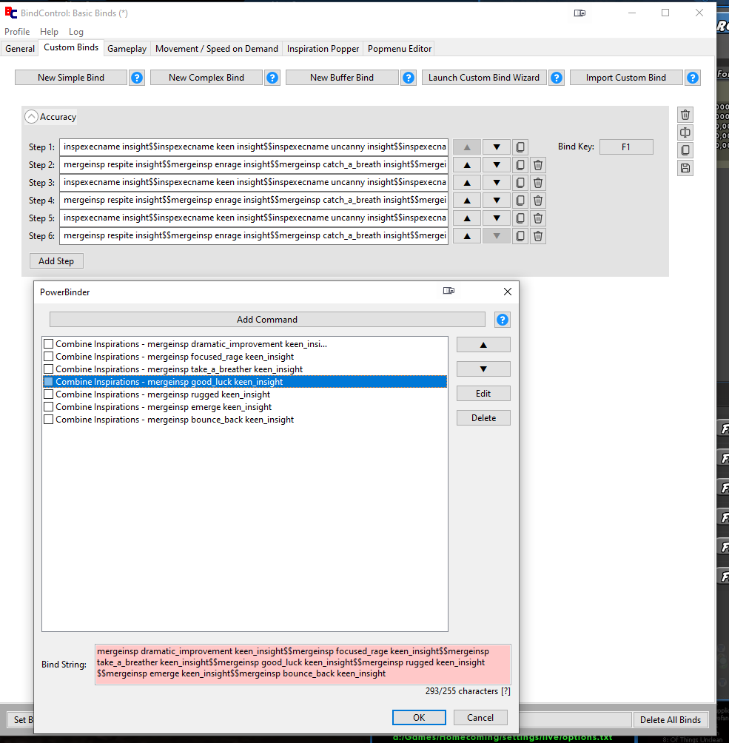729x743 pixels.
Task: Move Step 4 down with arrow button
Action: point(497,201)
